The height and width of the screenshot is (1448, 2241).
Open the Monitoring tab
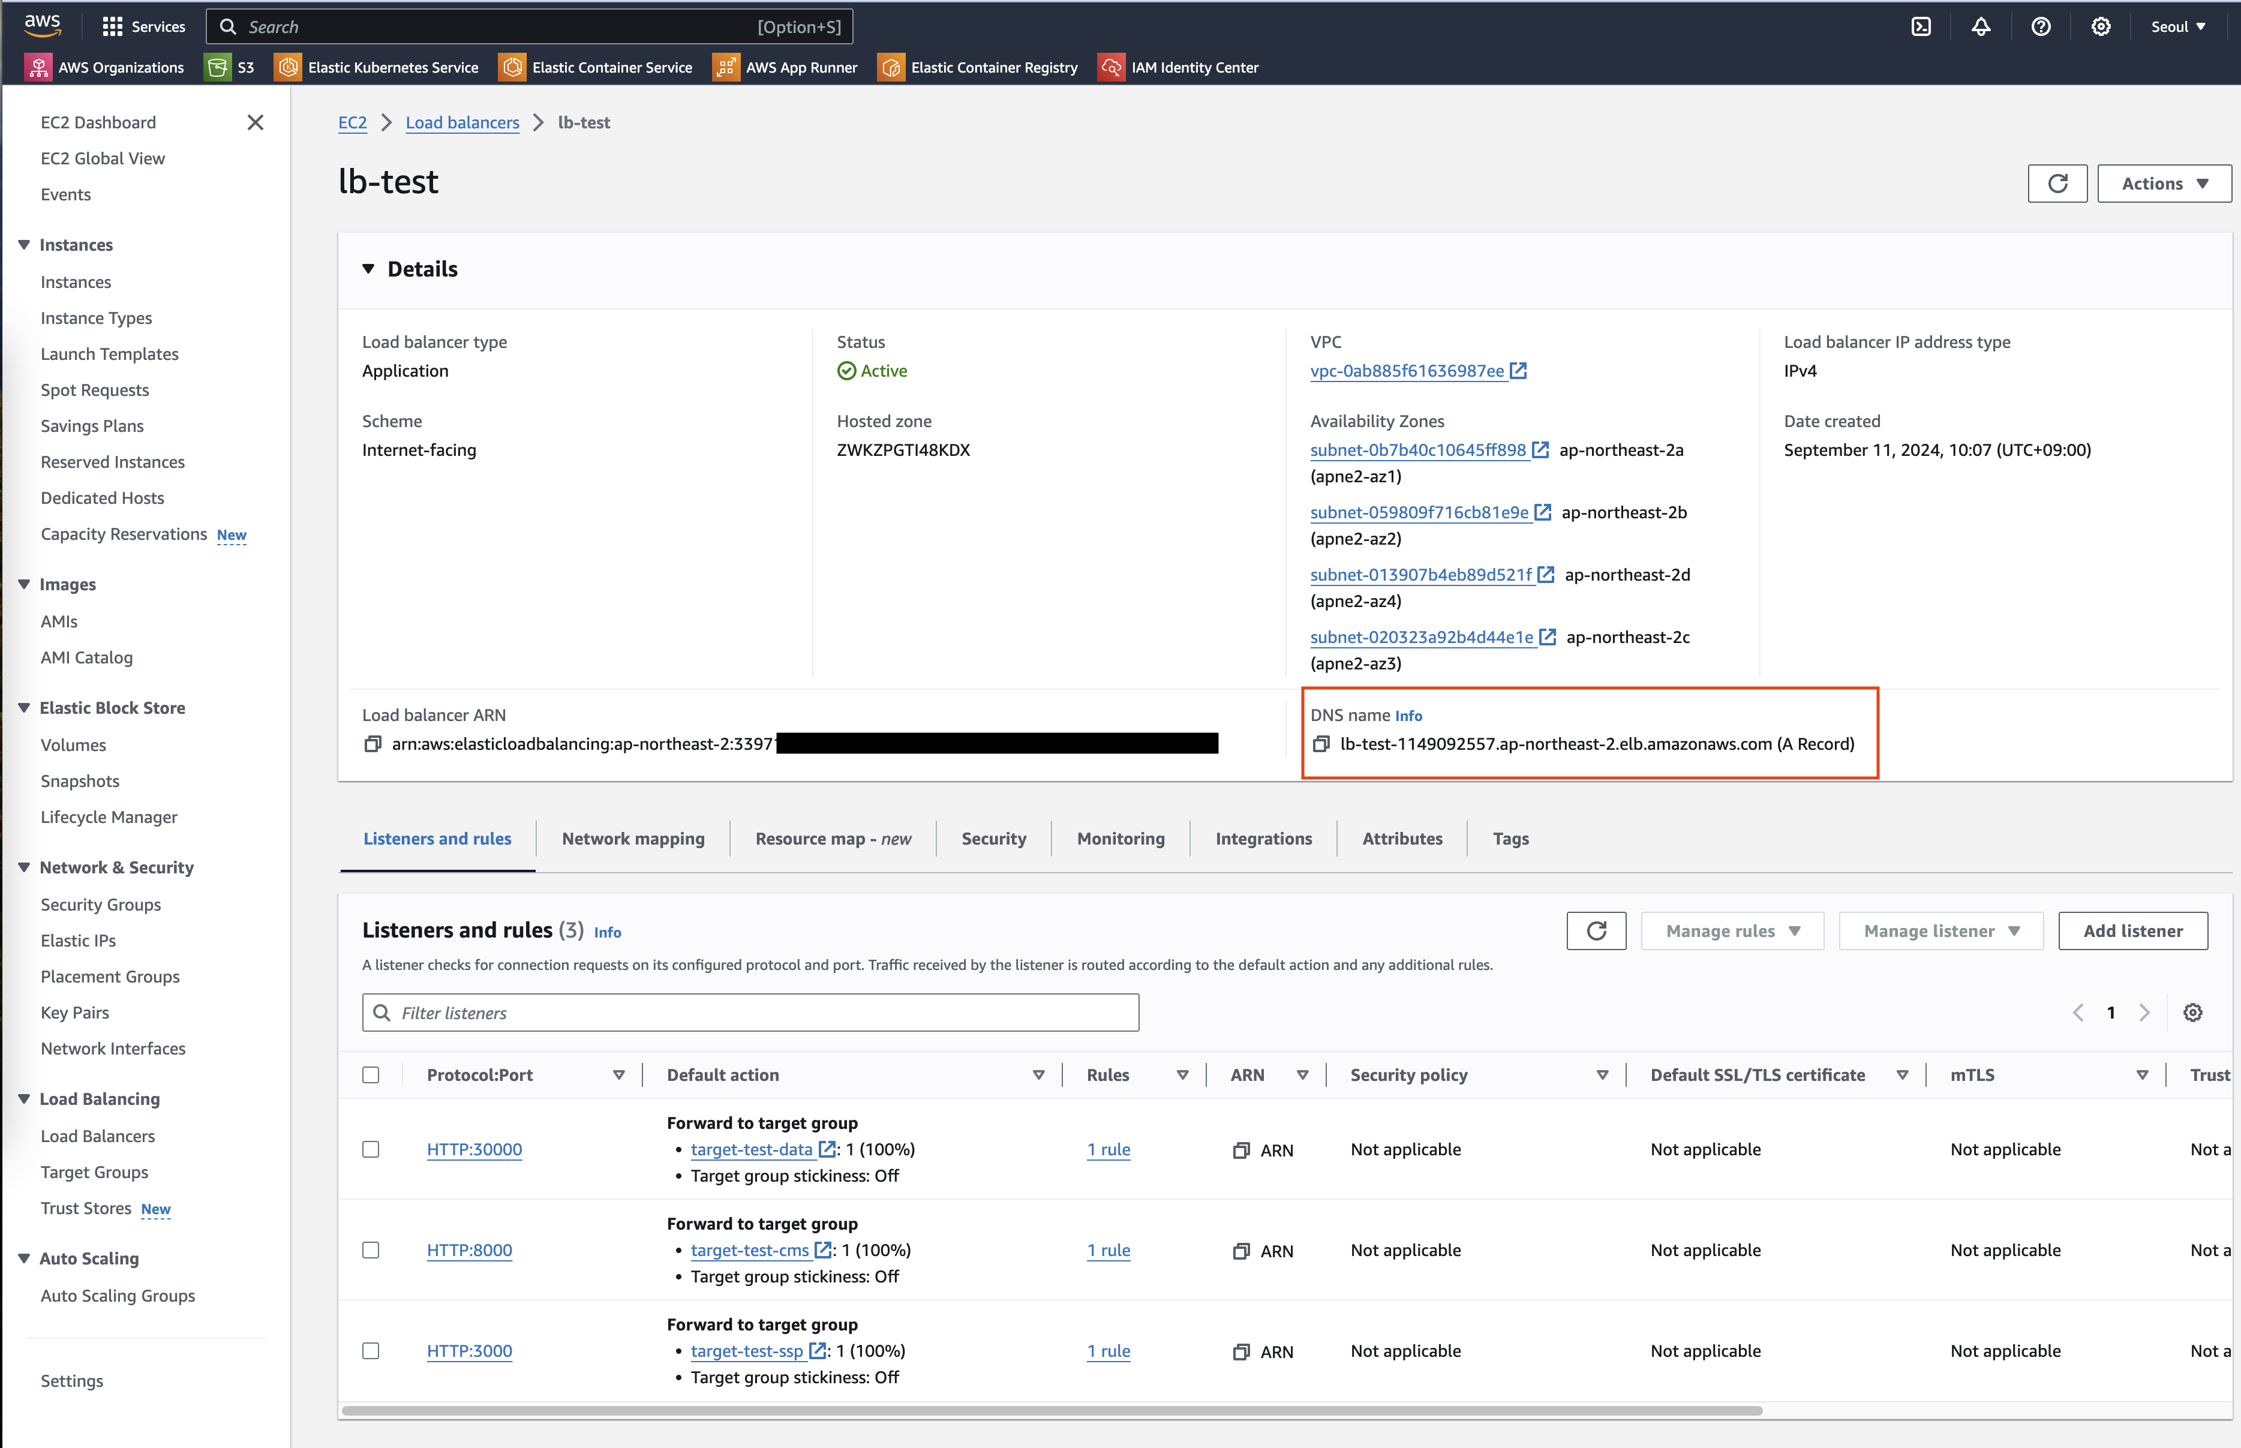point(1120,839)
